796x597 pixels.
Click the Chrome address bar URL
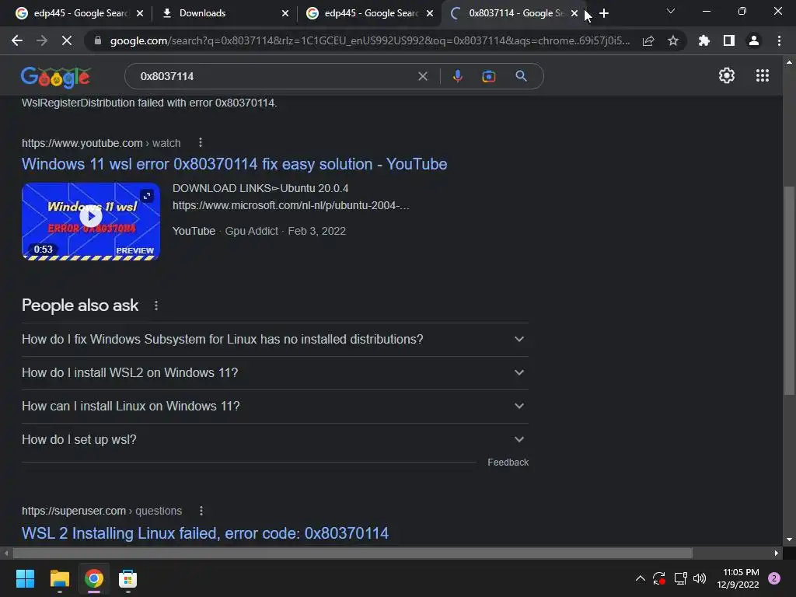pyautogui.click(x=369, y=40)
